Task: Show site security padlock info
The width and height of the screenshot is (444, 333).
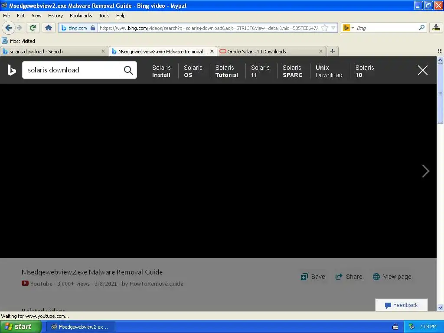Action: pyautogui.click(x=93, y=28)
